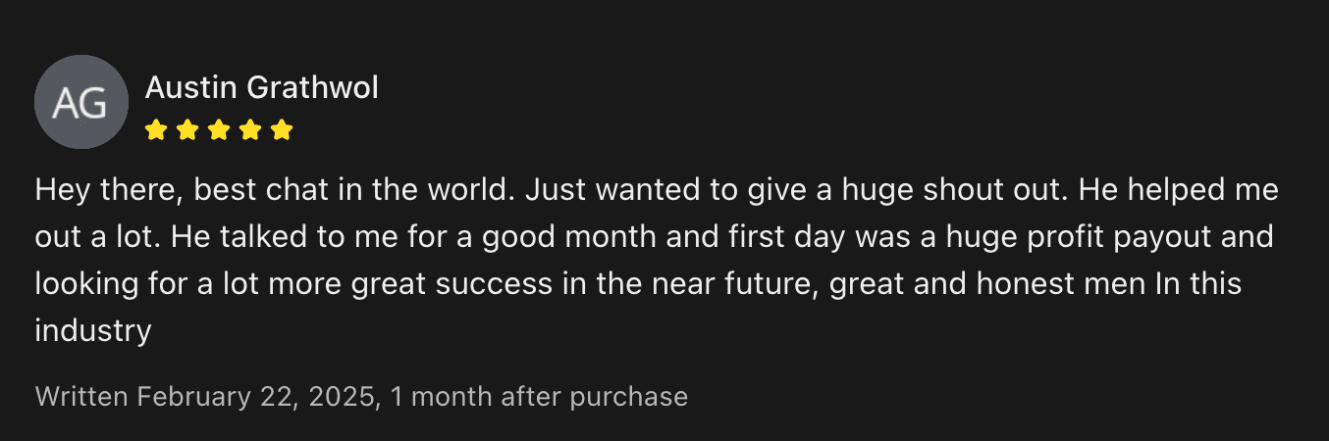This screenshot has height=441, width=1329.
Task: Click the first yellow rating star
Action: tap(155, 129)
